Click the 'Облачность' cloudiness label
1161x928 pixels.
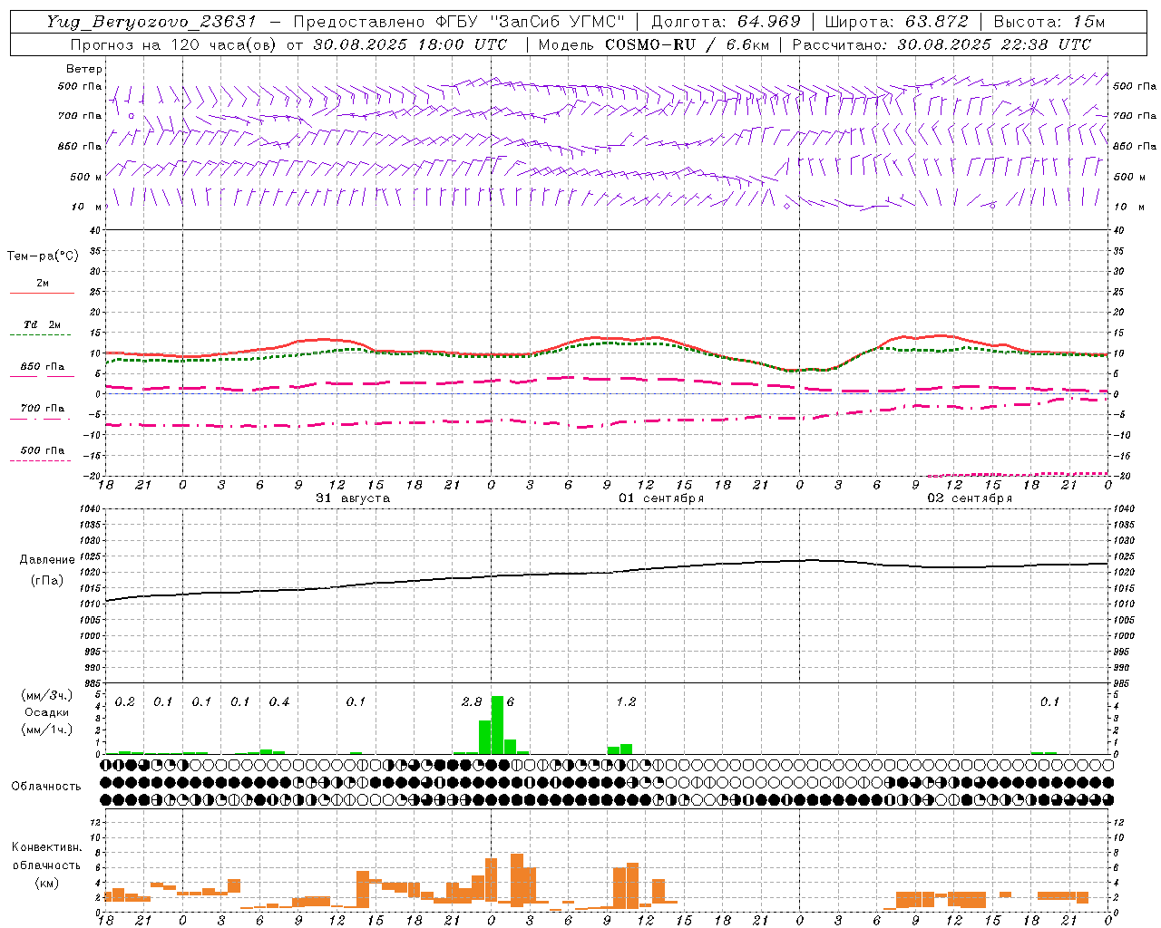(46, 787)
